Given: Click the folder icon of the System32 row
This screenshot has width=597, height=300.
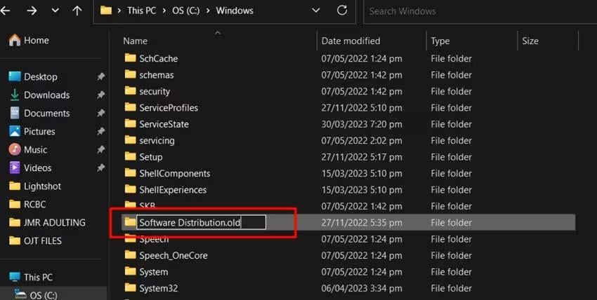Looking at the screenshot, I should click(x=130, y=287).
